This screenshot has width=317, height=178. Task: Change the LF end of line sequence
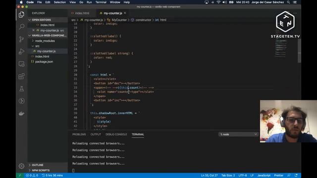[x=252, y=176]
